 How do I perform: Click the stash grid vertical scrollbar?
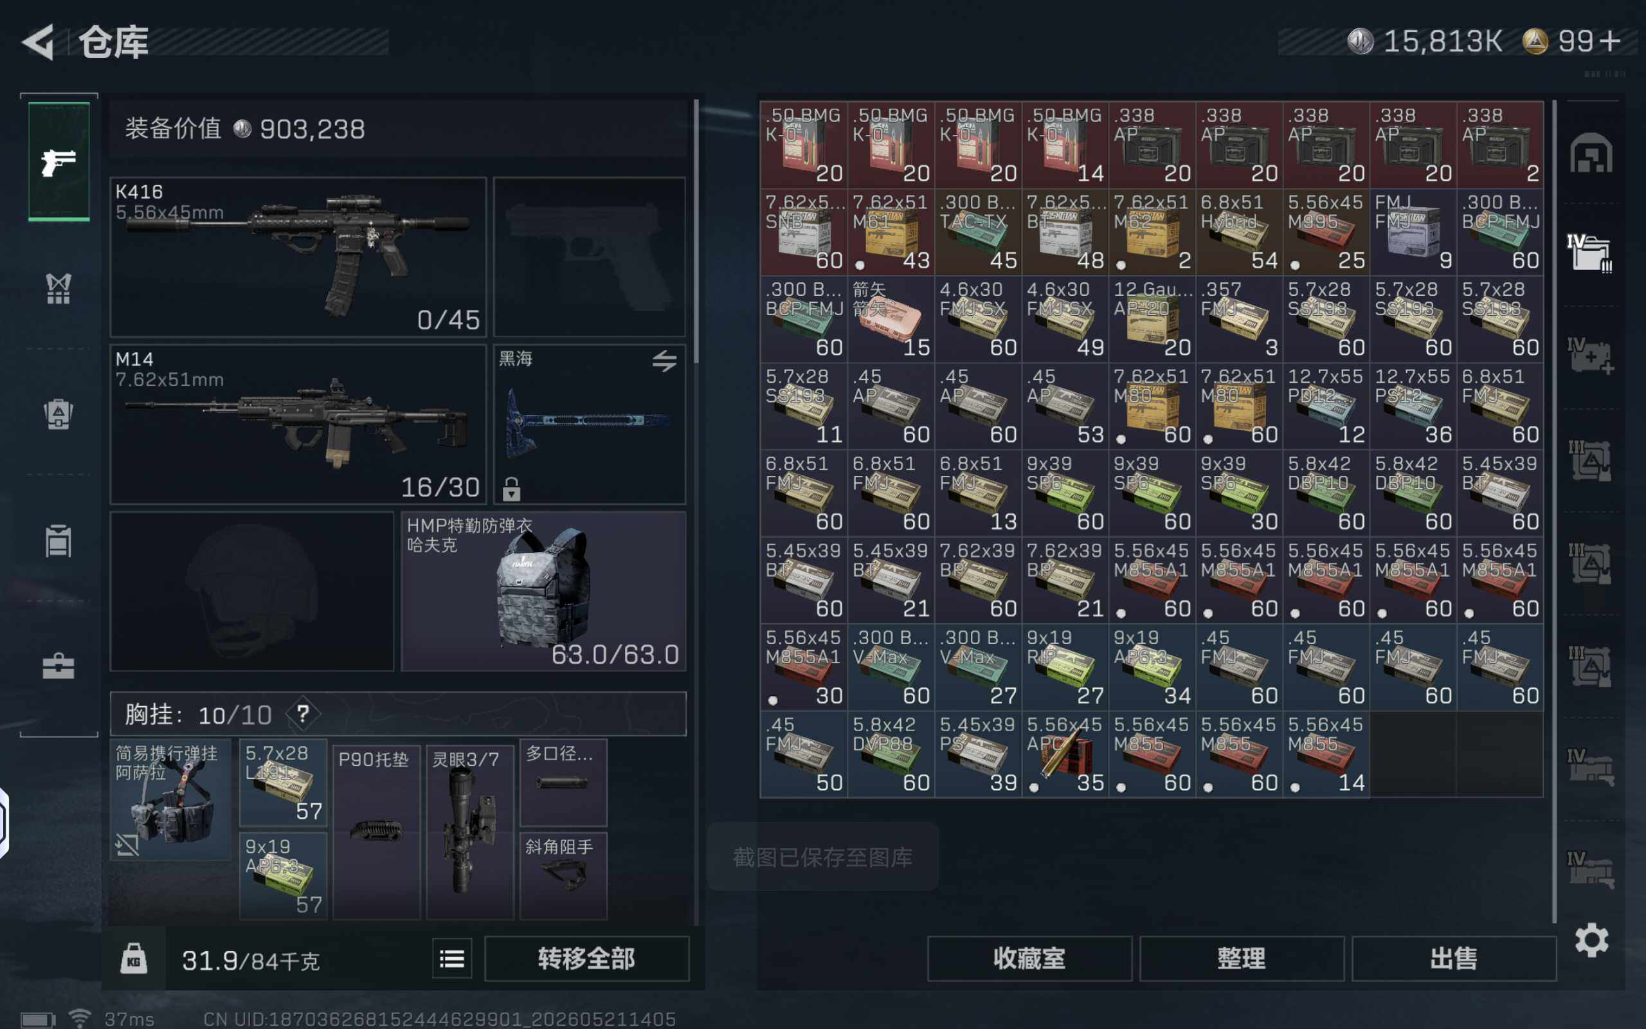(x=1554, y=512)
